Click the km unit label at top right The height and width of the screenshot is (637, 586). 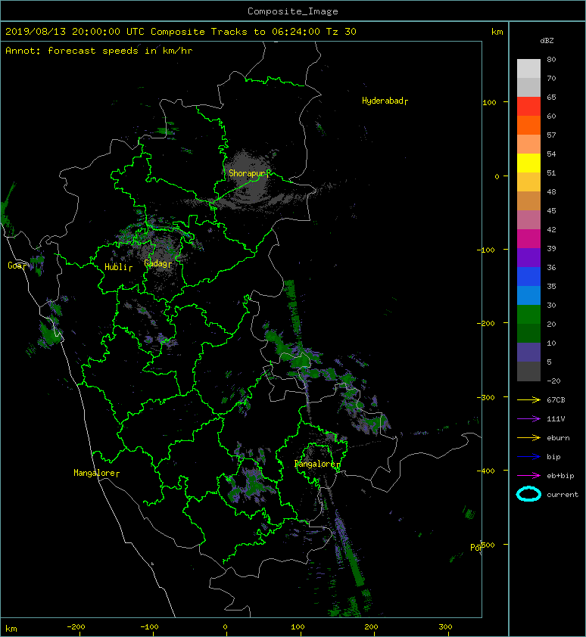pyautogui.click(x=497, y=32)
